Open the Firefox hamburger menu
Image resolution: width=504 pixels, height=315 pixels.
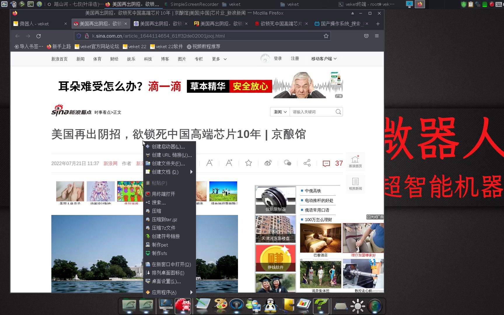(377, 36)
